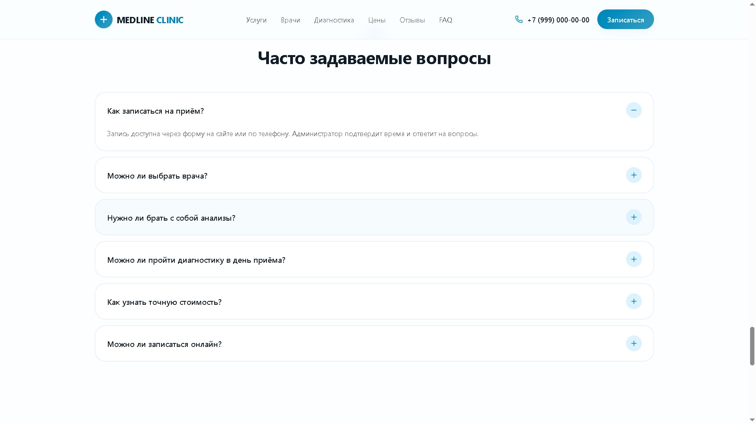
Task: Click the Записаться button
Action: coord(625,19)
